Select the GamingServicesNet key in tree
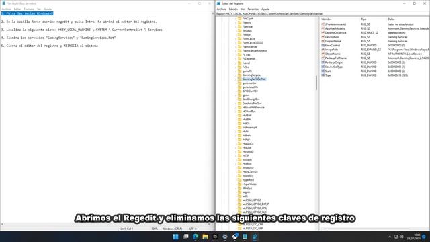430x242 pixels. pyautogui.click(x=254, y=79)
